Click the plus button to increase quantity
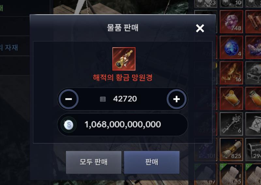 (177, 99)
